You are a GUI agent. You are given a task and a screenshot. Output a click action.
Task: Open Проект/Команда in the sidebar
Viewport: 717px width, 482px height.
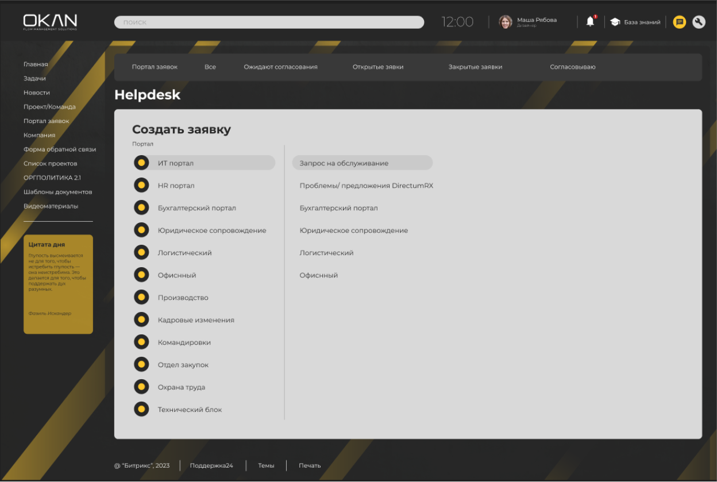(x=49, y=107)
